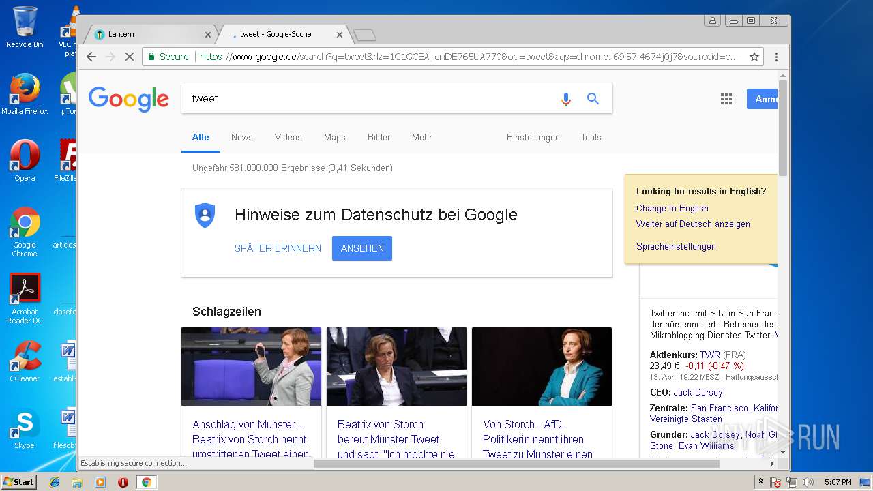
Task: Click the Show desktop button
Action: (866, 482)
